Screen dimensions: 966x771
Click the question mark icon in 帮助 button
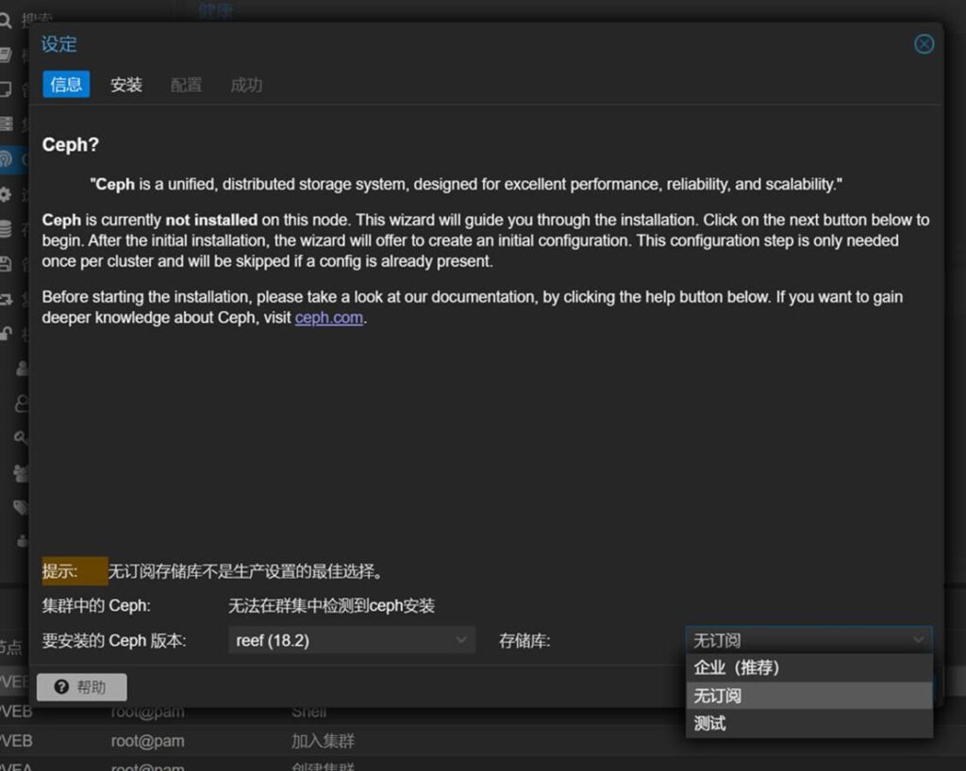click(61, 687)
